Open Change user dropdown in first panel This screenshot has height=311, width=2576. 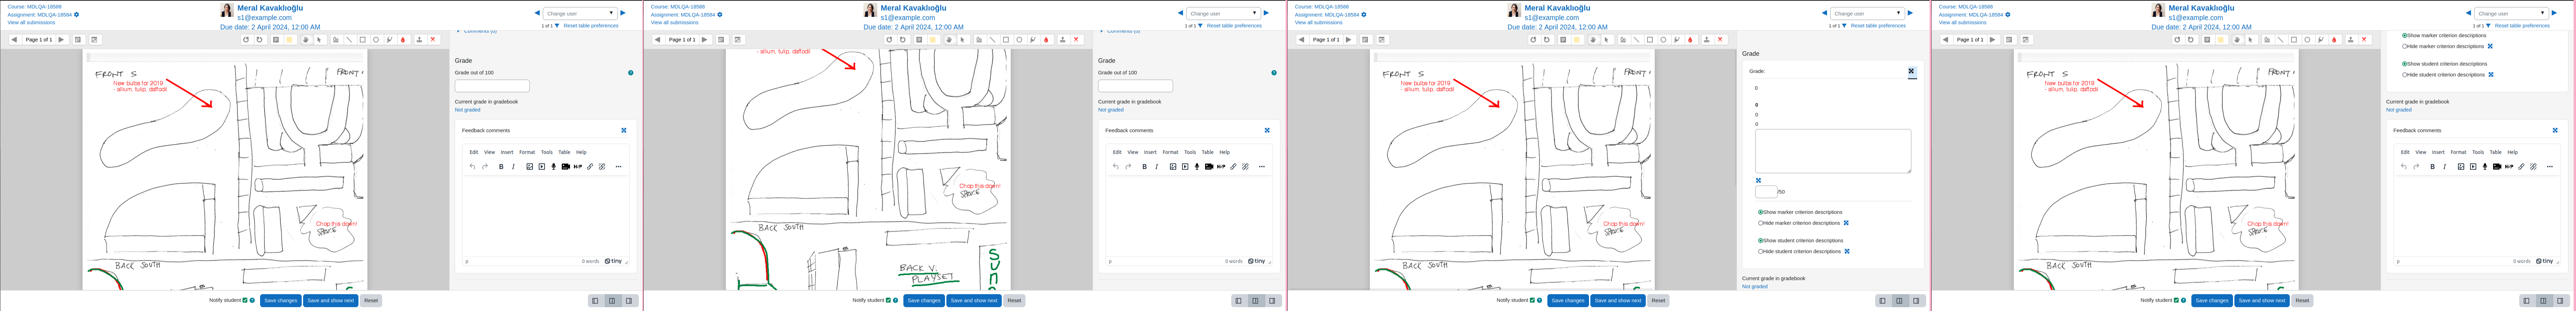click(580, 13)
